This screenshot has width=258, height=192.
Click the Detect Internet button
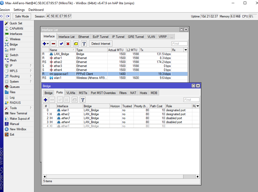101,44
